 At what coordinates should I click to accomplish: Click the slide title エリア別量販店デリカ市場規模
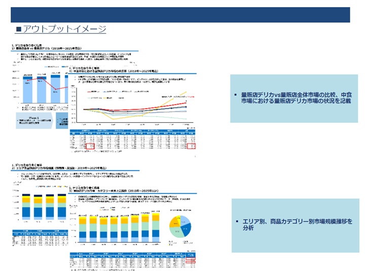point(59,168)
